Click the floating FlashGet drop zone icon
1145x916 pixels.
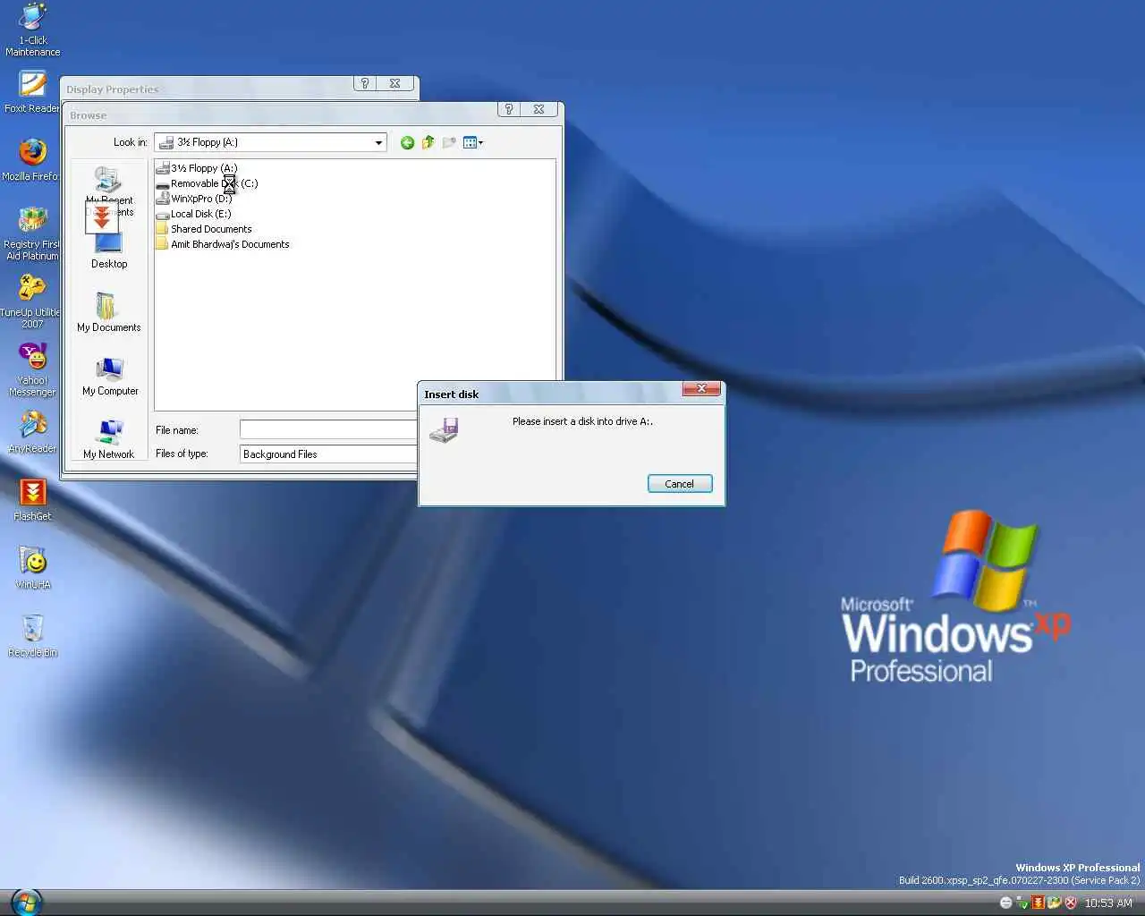tap(102, 216)
